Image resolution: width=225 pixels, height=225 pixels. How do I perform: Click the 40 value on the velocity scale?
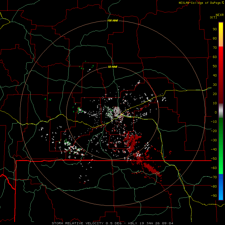[x=215, y=75]
